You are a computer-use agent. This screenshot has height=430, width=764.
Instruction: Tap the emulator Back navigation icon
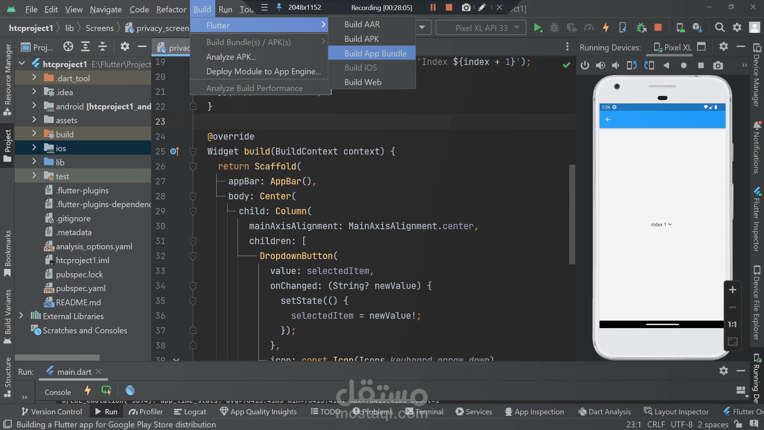click(666, 66)
